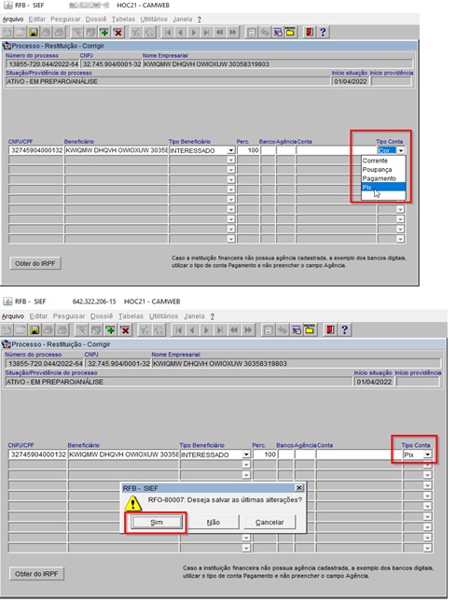
Task: Click CNPJ 32.745.904/0001-32 in window showing save dialog
Action: 117,363
